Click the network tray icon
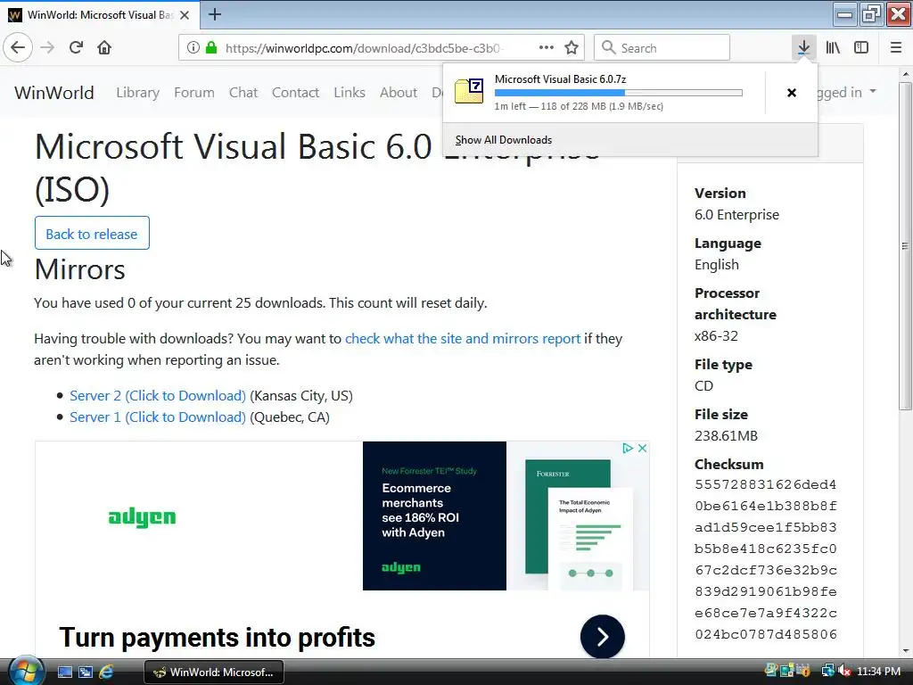 pyautogui.click(x=827, y=671)
